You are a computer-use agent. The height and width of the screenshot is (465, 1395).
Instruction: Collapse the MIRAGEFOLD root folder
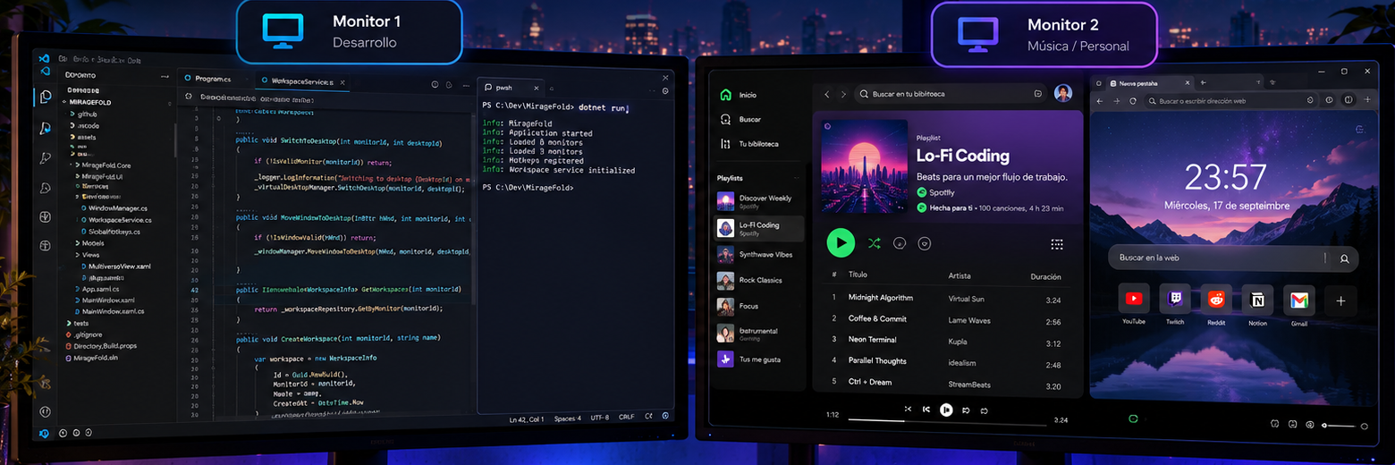pos(85,103)
